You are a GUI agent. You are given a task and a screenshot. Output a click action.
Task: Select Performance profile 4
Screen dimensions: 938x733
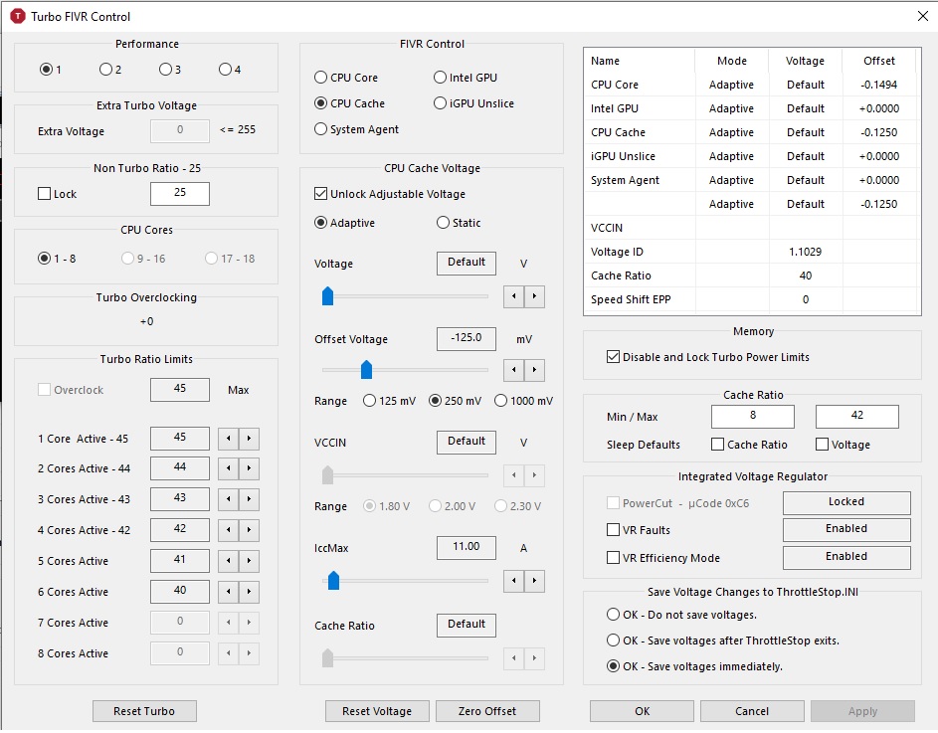tap(231, 70)
